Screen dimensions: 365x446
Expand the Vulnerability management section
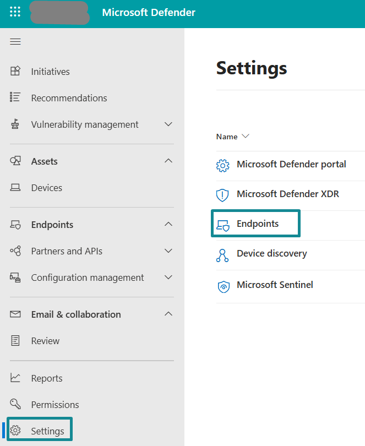coord(168,124)
